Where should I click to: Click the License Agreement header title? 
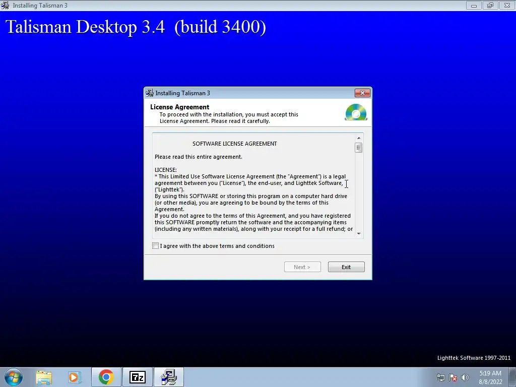pyautogui.click(x=180, y=107)
